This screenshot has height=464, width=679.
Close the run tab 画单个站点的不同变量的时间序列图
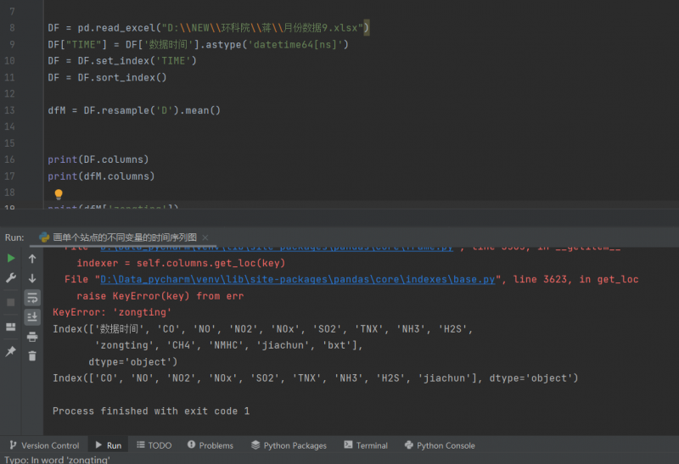click(x=205, y=238)
